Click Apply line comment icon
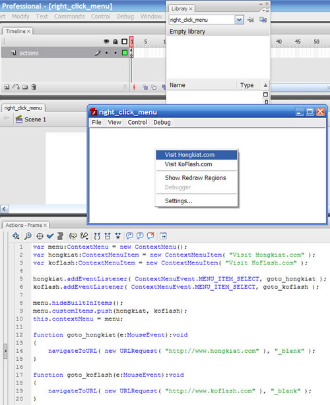This screenshot has width=330, height=405. click(x=140, y=235)
